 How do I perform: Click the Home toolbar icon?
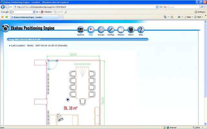165,17
